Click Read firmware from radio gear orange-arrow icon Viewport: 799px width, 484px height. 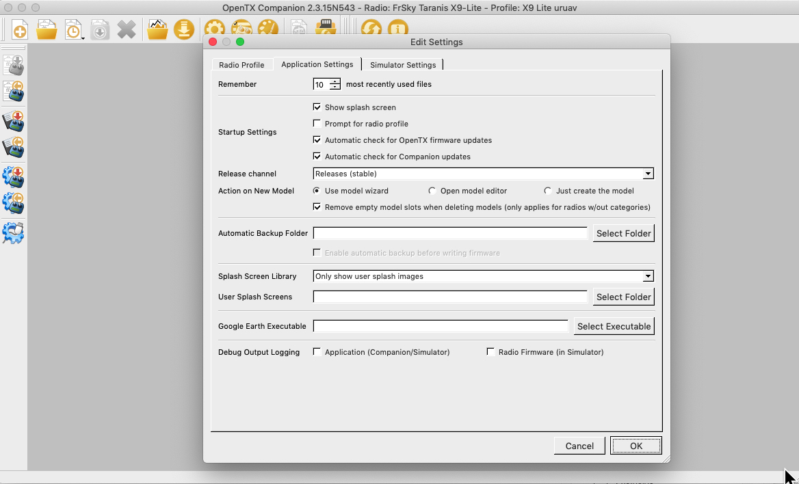(13, 203)
